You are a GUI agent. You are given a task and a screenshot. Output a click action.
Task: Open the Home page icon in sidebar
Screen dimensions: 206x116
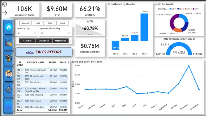pos(9,27)
